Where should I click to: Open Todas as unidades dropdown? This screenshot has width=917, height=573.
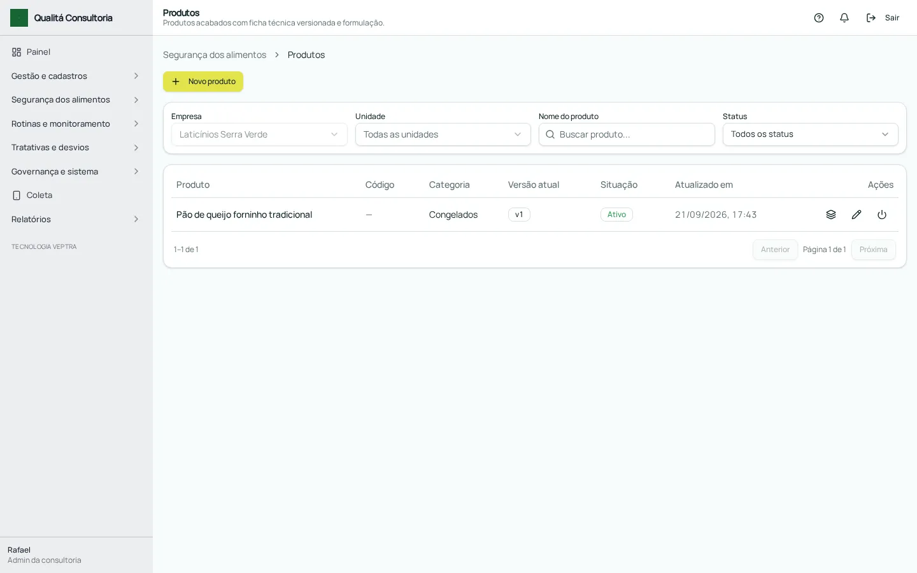[x=443, y=134]
